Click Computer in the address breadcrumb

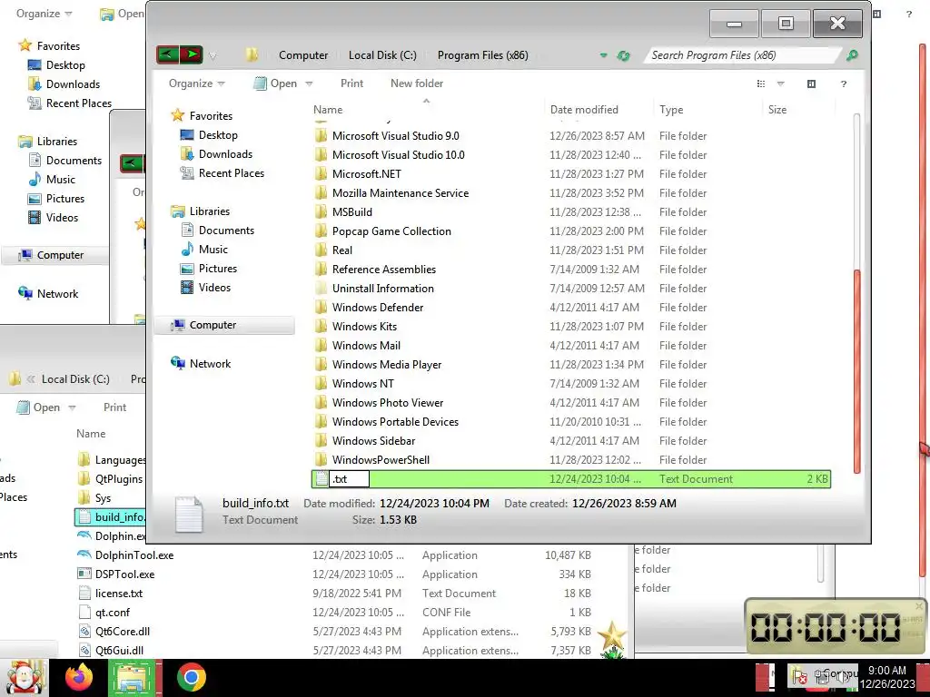click(x=303, y=55)
